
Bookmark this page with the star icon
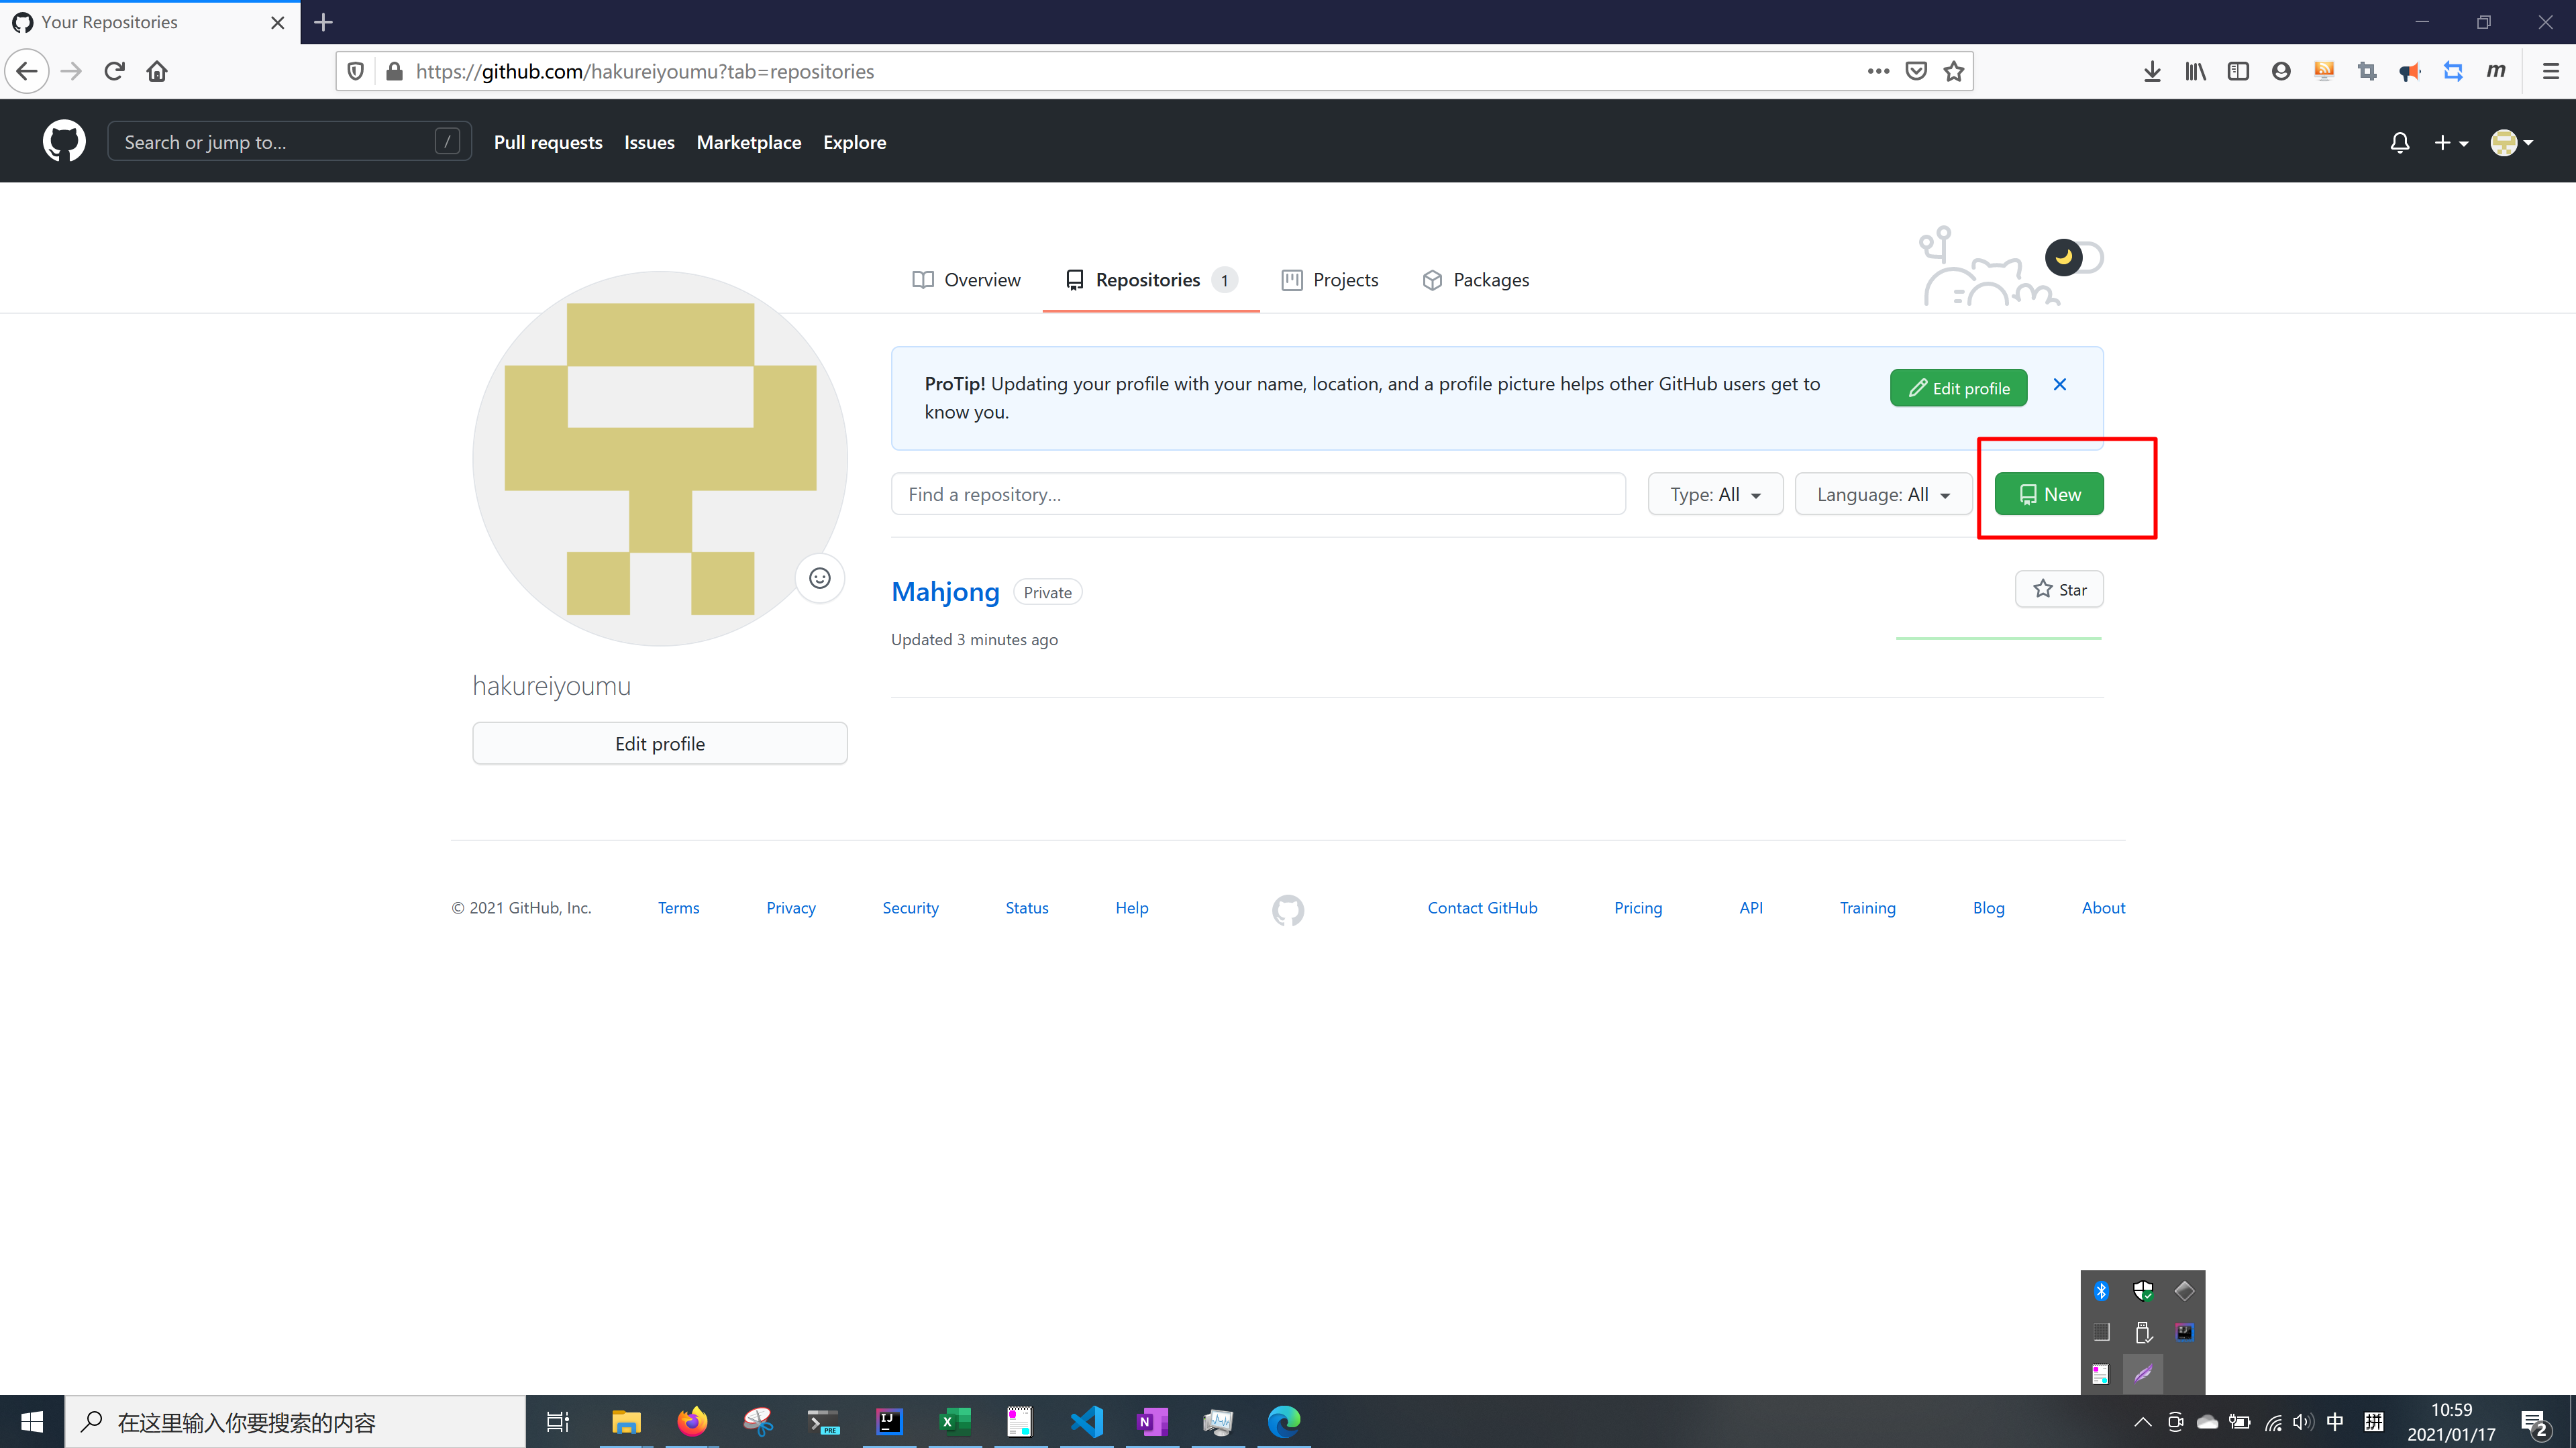1953,71
